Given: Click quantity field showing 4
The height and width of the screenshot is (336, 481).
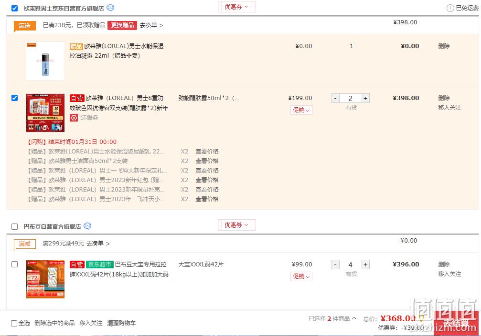Looking at the screenshot, I should coord(350,265).
